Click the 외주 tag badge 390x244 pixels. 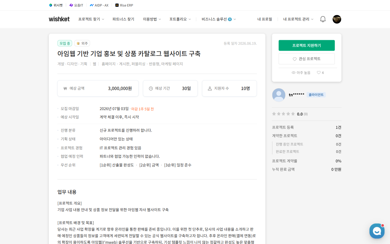point(82,43)
